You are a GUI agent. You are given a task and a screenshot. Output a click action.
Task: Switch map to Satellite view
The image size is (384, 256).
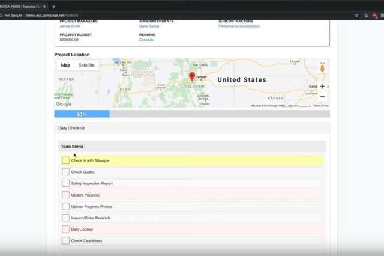click(86, 65)
